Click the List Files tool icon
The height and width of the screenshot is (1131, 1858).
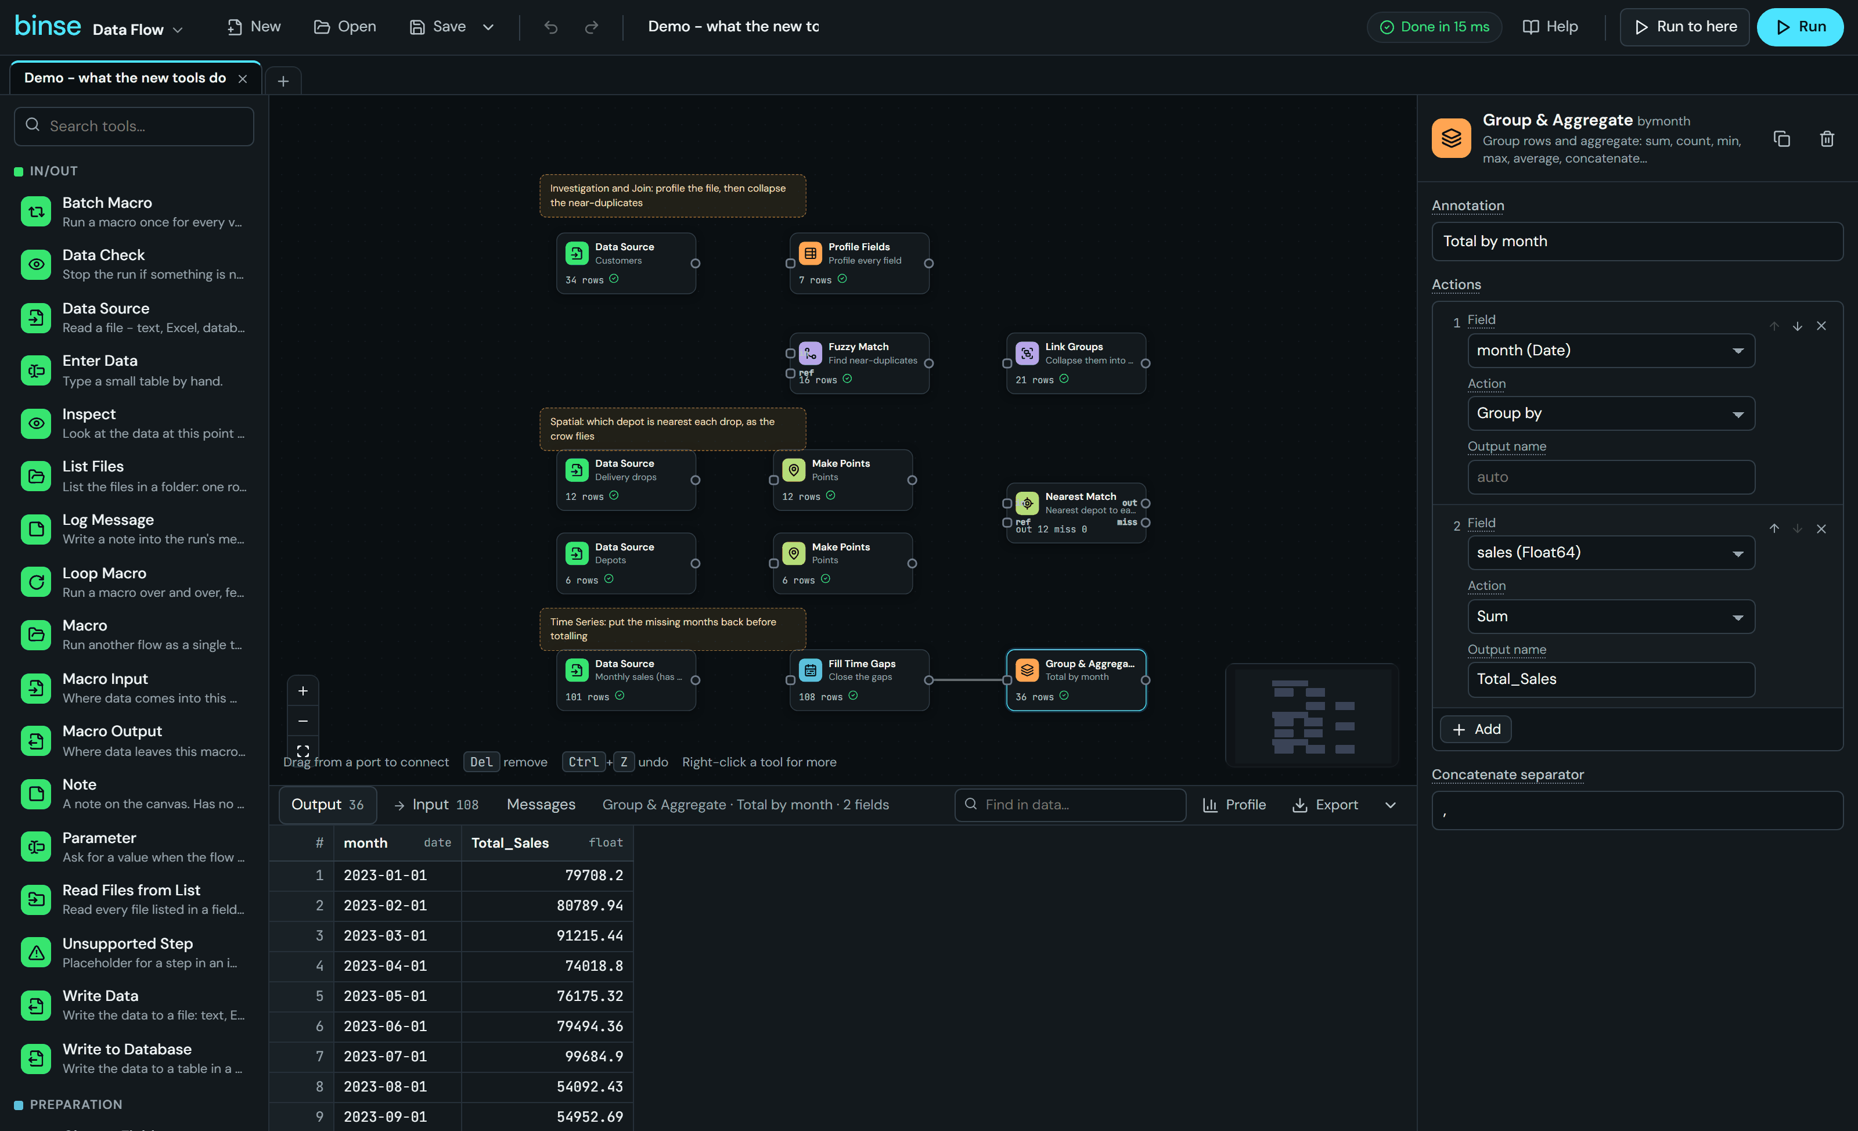35,477
